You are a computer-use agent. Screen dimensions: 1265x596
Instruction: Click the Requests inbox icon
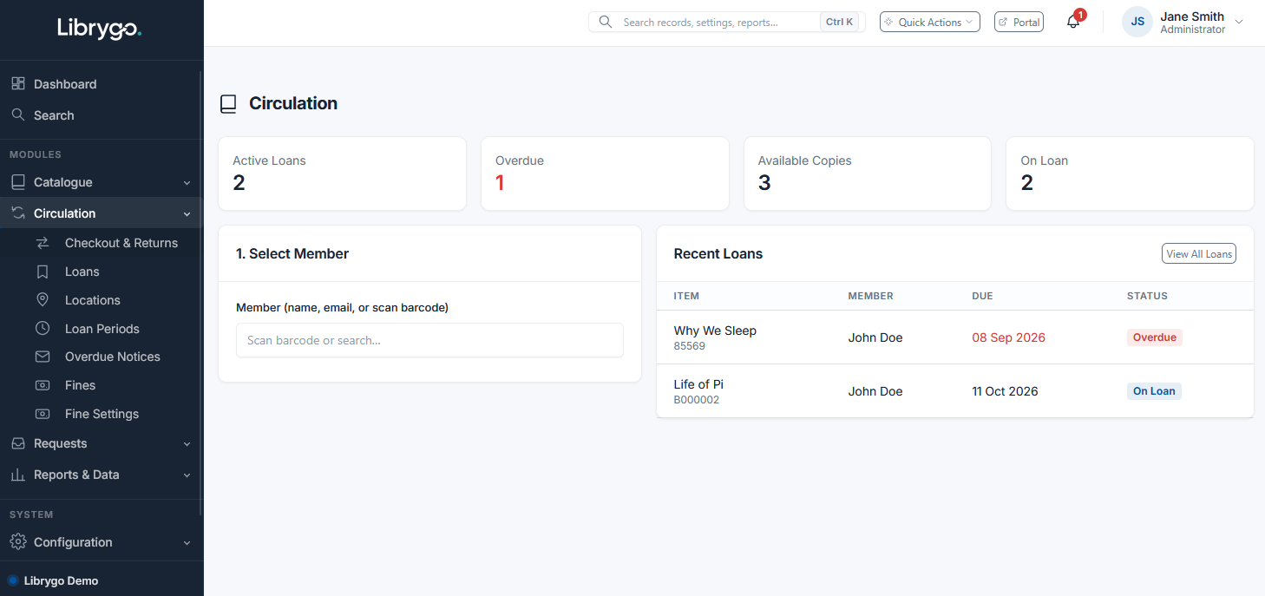[17, 443]
